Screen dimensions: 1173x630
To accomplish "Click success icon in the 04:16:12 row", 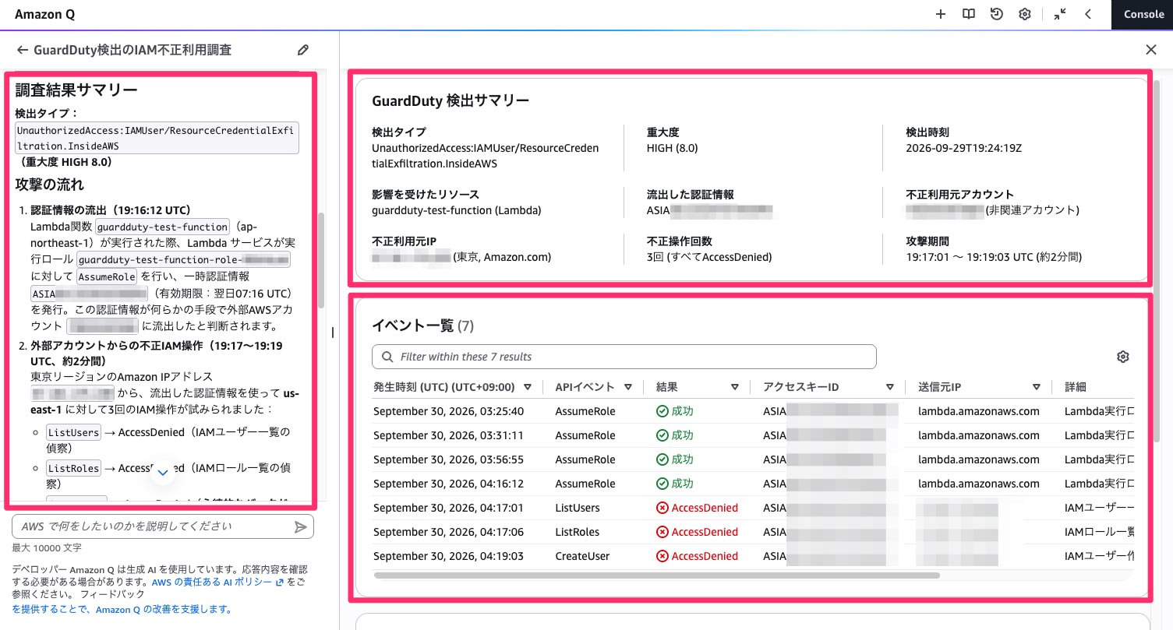I will click(x=662, y=484).
